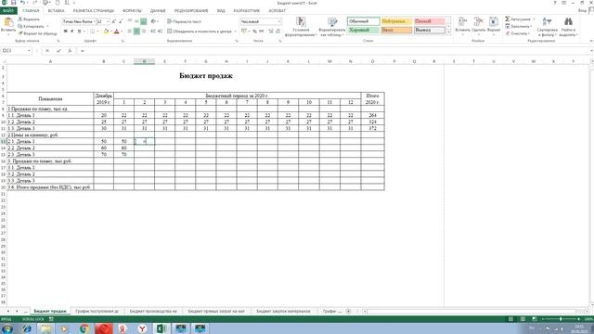Image resolution: width=594 pixels, height=334 pixels.
Task: Click the Insert cells (Вставить) icon
Action: (x=462, y=21)
